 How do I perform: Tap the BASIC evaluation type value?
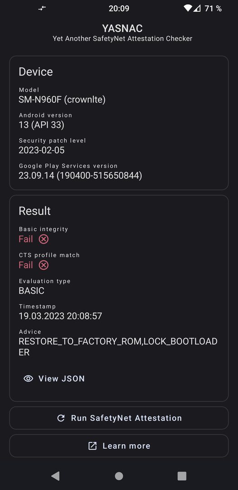click(32, 291)
